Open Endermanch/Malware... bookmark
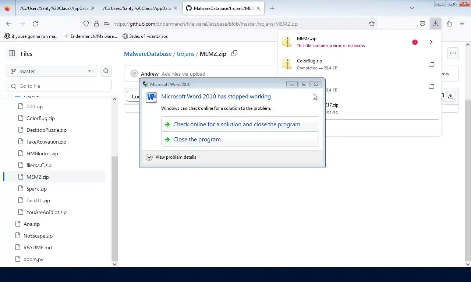Screen dimensions: 471x282 tap(91, 36)
